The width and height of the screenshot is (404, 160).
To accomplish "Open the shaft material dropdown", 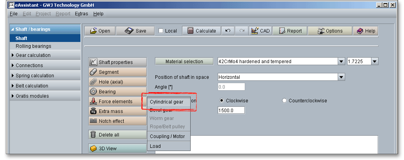I will click(341, 61).
